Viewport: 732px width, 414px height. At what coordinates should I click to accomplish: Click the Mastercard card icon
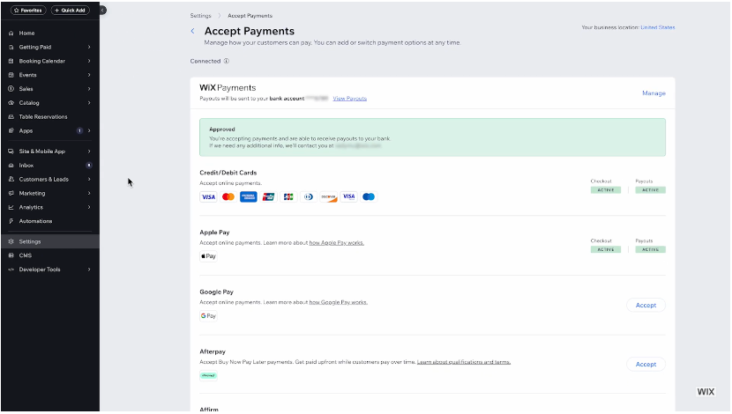click(x=228, y=197)
